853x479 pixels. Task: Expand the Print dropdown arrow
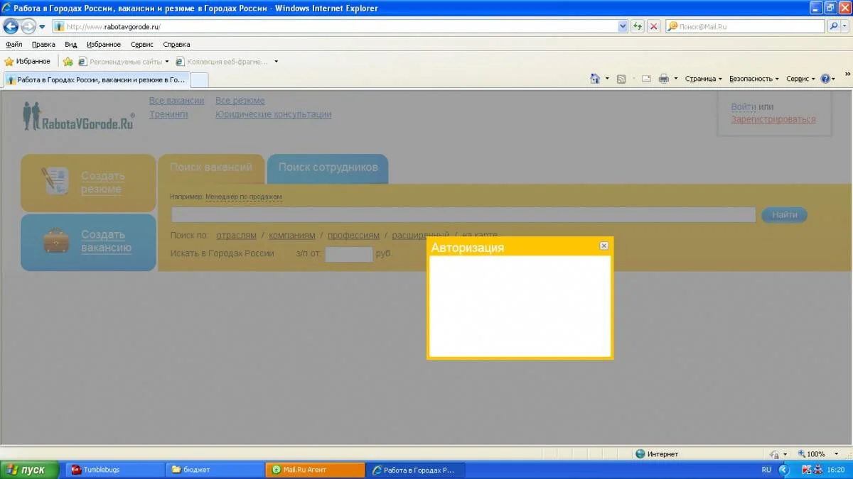pyautogui.click(x=676, y=79)
